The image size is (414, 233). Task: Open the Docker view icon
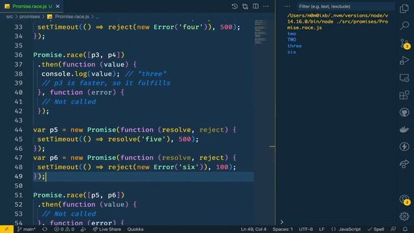[404, 129]
